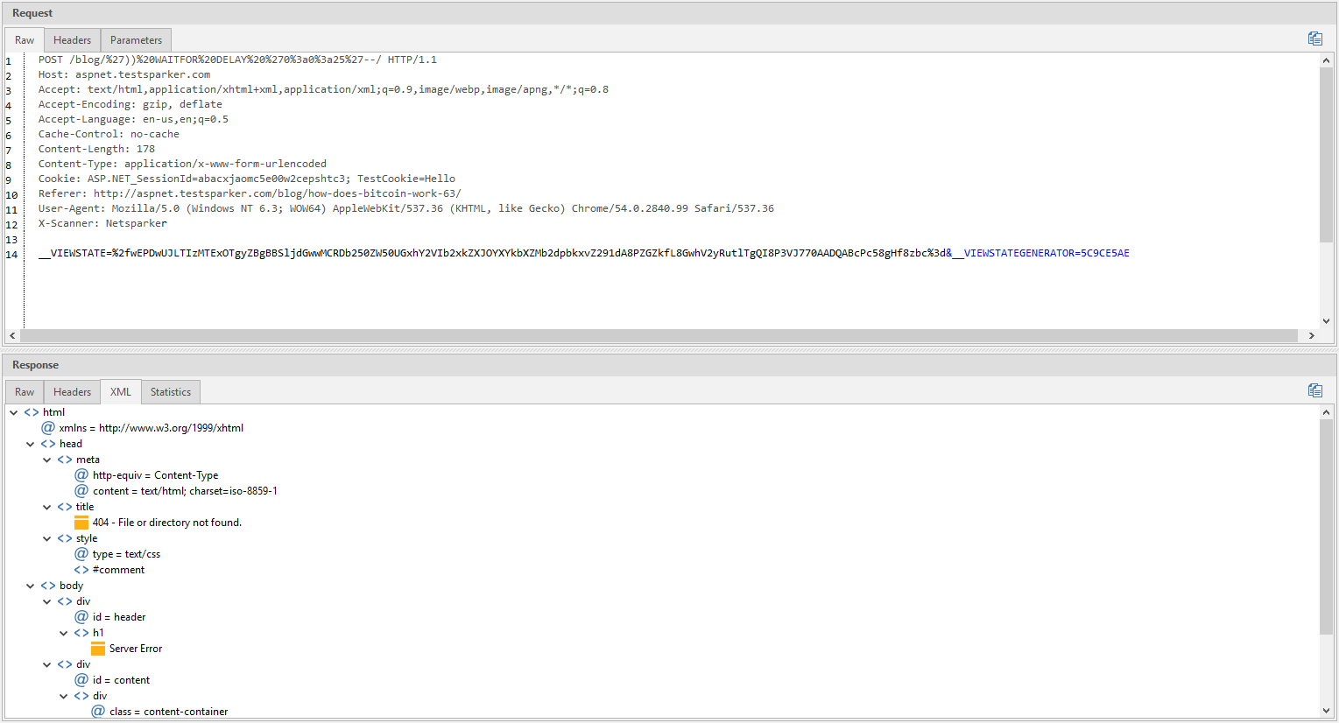Collapse the div with id header
This screenshot has width=1339, height=723.
[x=46, y=600]
